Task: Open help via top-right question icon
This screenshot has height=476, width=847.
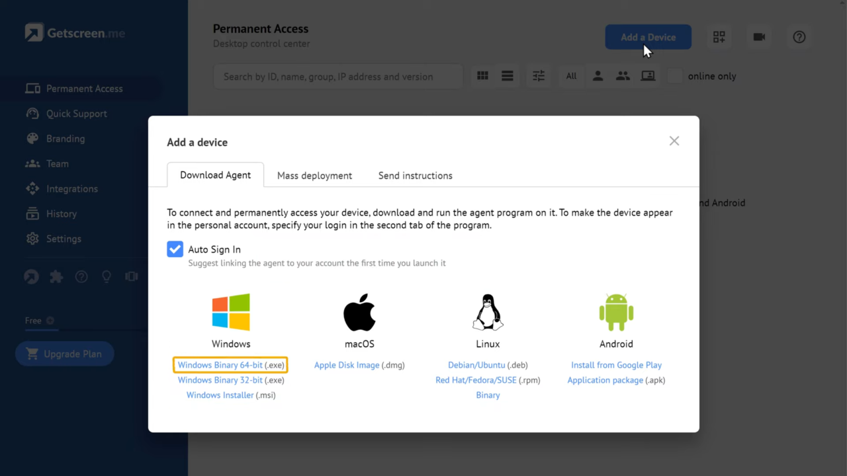Action: (799, 37)
